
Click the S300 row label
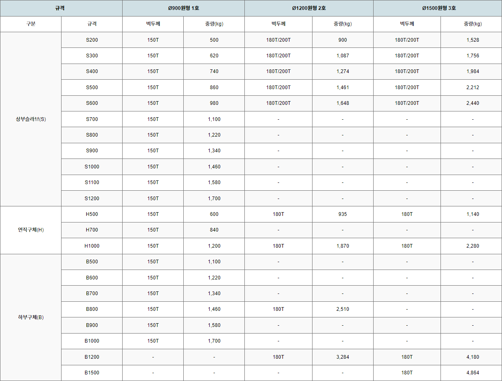click(x=92, y=56)
